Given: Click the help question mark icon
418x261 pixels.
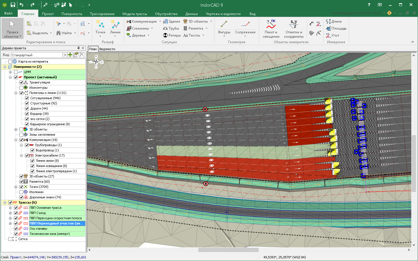Looking at the screenshot, I should pyautogui.click(x=369, y=5).
